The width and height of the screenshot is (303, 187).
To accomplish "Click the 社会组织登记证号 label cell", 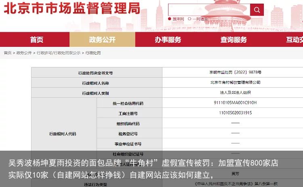I will (x=129, y=154).
